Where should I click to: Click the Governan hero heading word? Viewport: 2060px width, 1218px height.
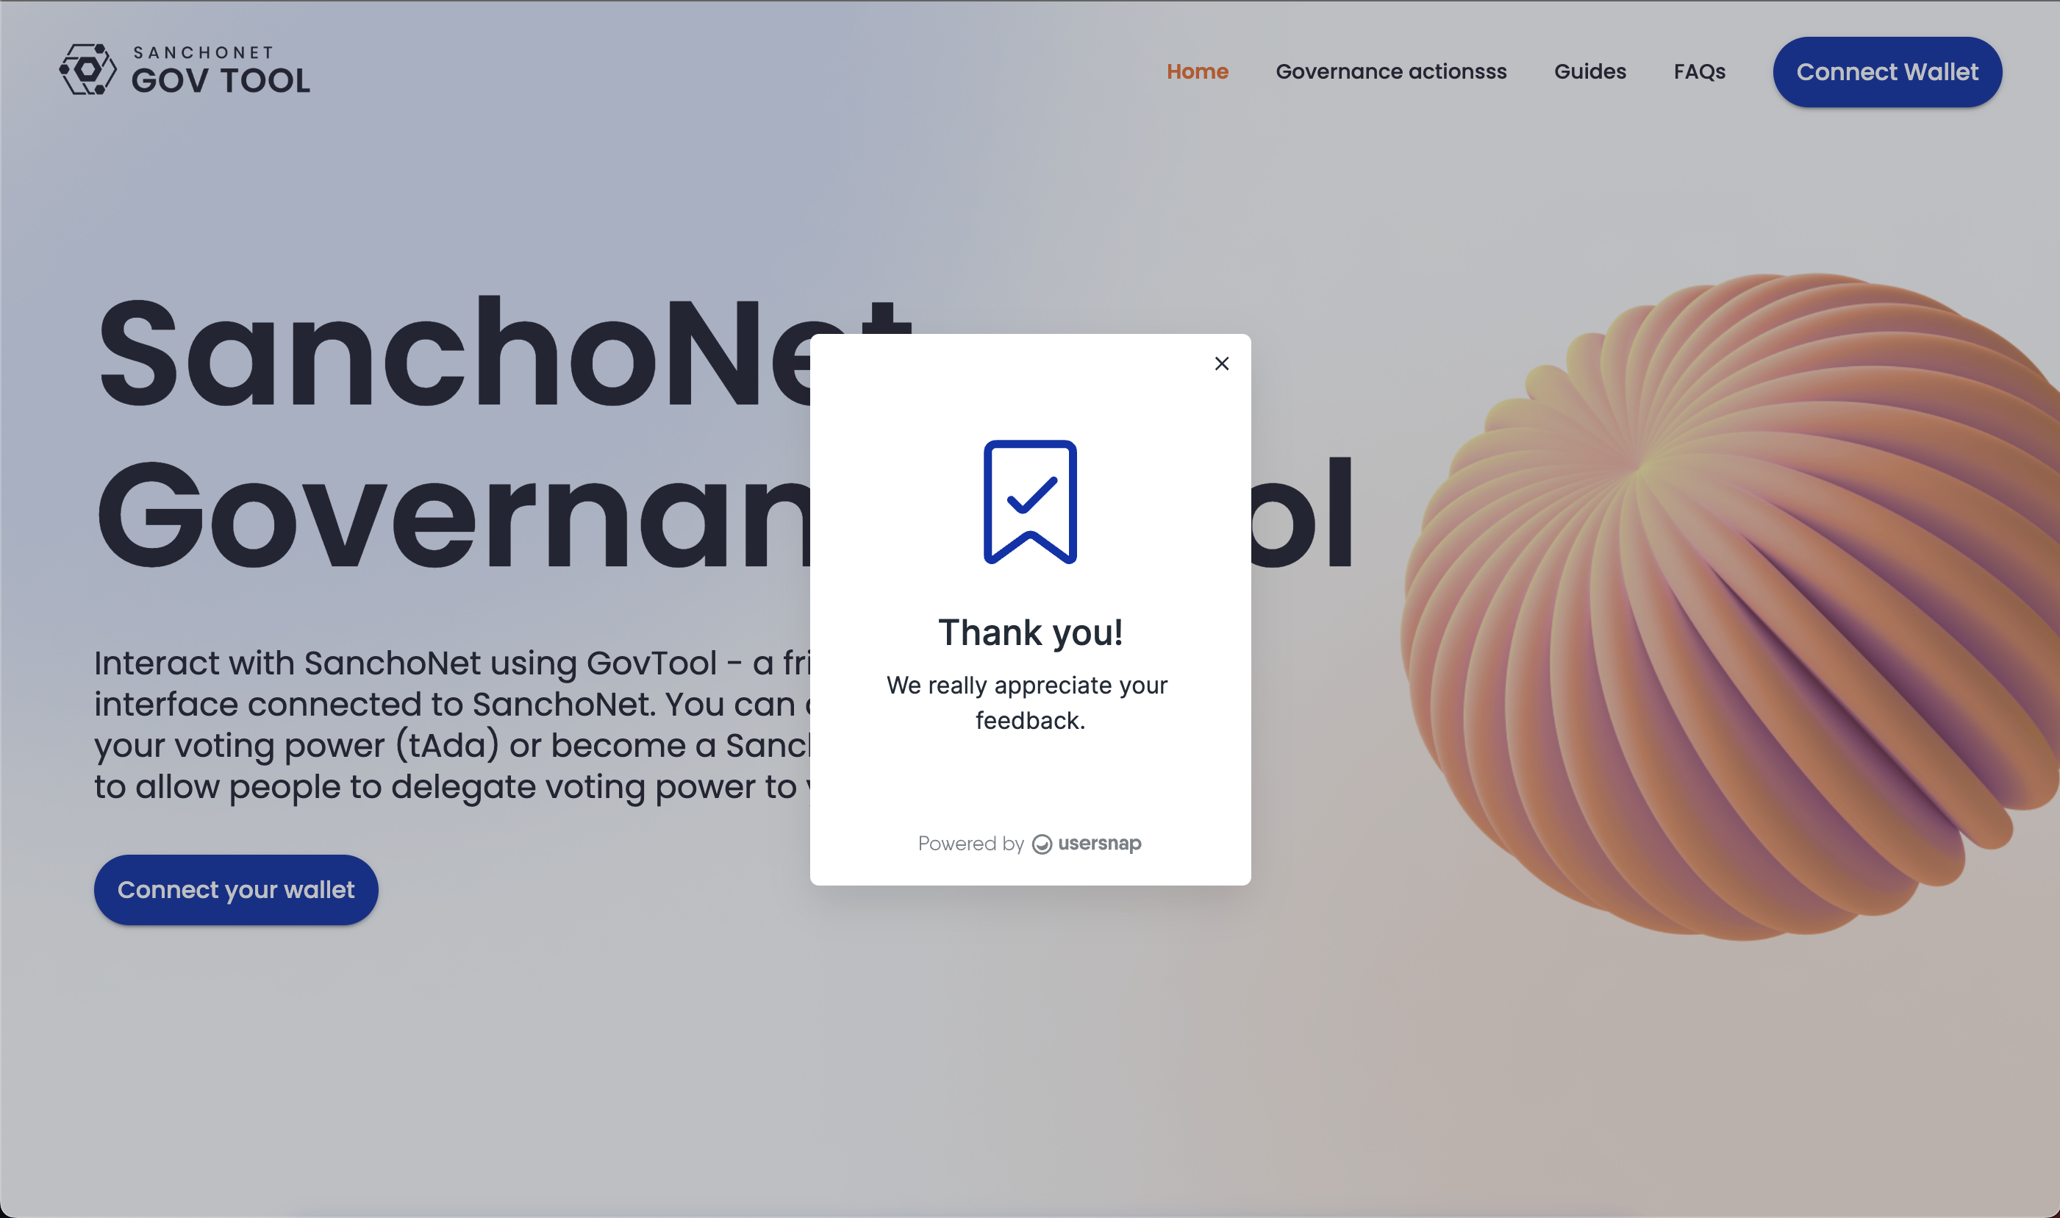pos(451,516)
